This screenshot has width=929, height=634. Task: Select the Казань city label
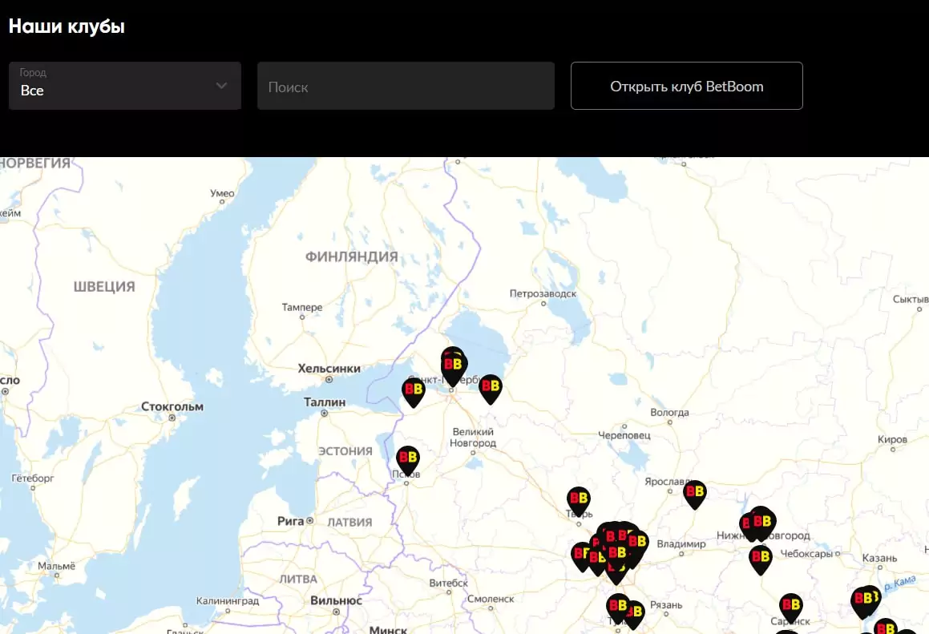pyautogui.click(x=879, y=558)
